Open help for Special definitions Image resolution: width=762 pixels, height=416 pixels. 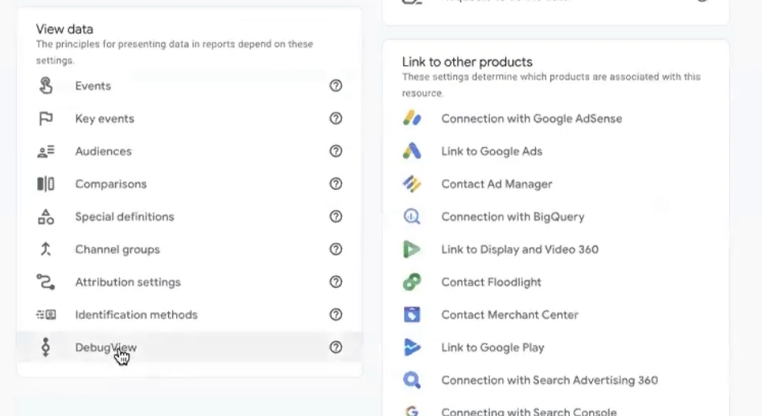336,216
